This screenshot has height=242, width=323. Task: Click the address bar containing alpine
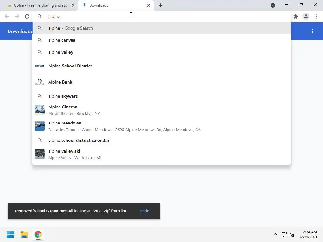click(161, 16)
